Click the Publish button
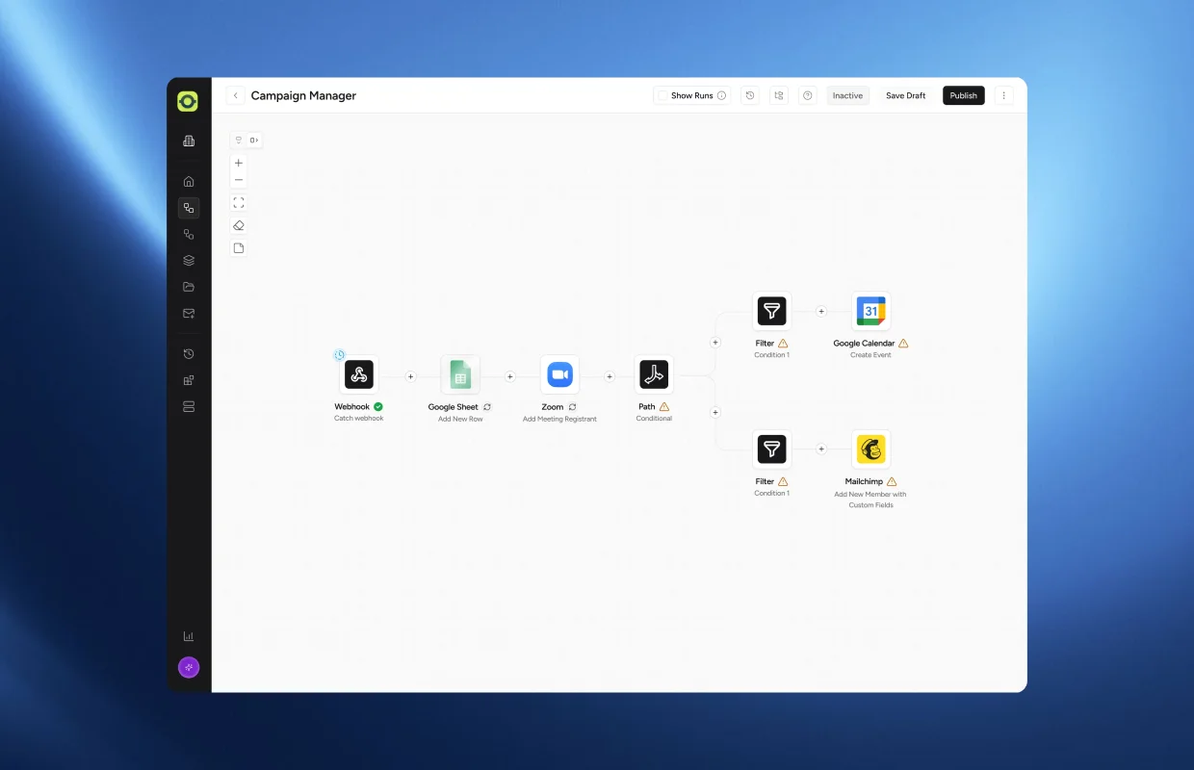 pos(963,95)
